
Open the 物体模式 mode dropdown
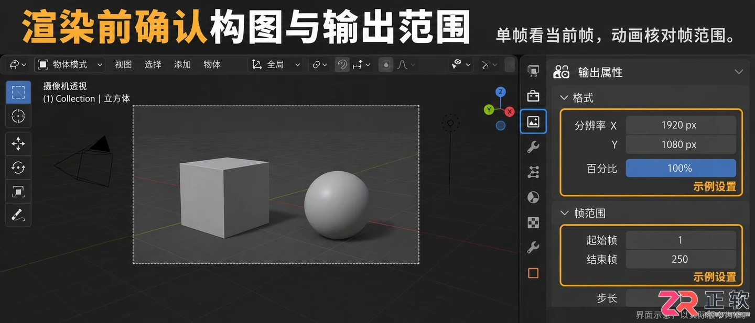[70, 65]
